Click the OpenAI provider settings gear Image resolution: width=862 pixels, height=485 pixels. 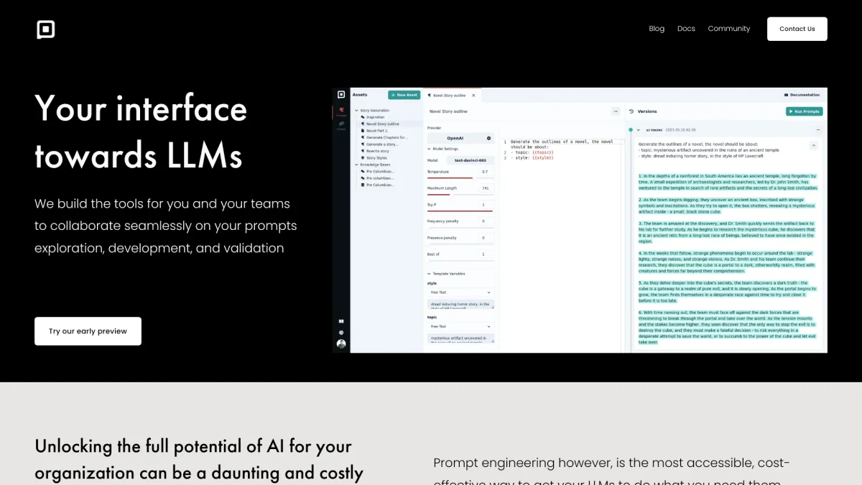[x=488, y=138]
